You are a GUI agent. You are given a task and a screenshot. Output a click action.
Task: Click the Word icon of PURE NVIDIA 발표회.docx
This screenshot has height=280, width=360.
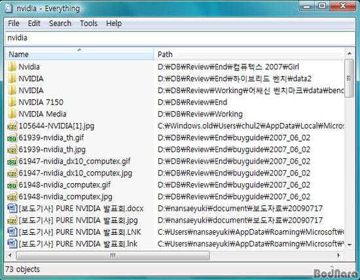pyautogui.click(x=12, y=209)
